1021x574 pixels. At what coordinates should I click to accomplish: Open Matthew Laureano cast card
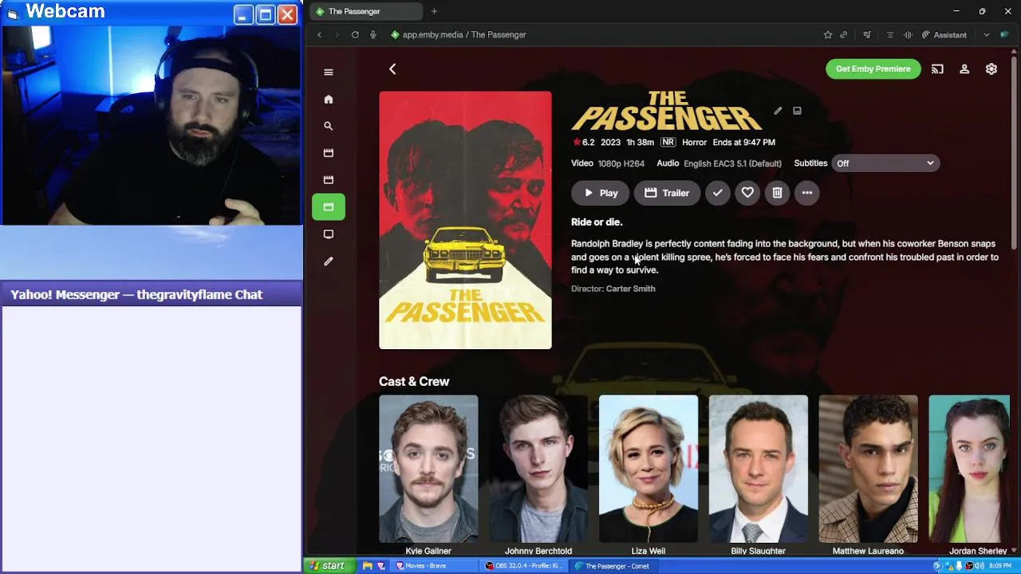[x=868, y=475]
